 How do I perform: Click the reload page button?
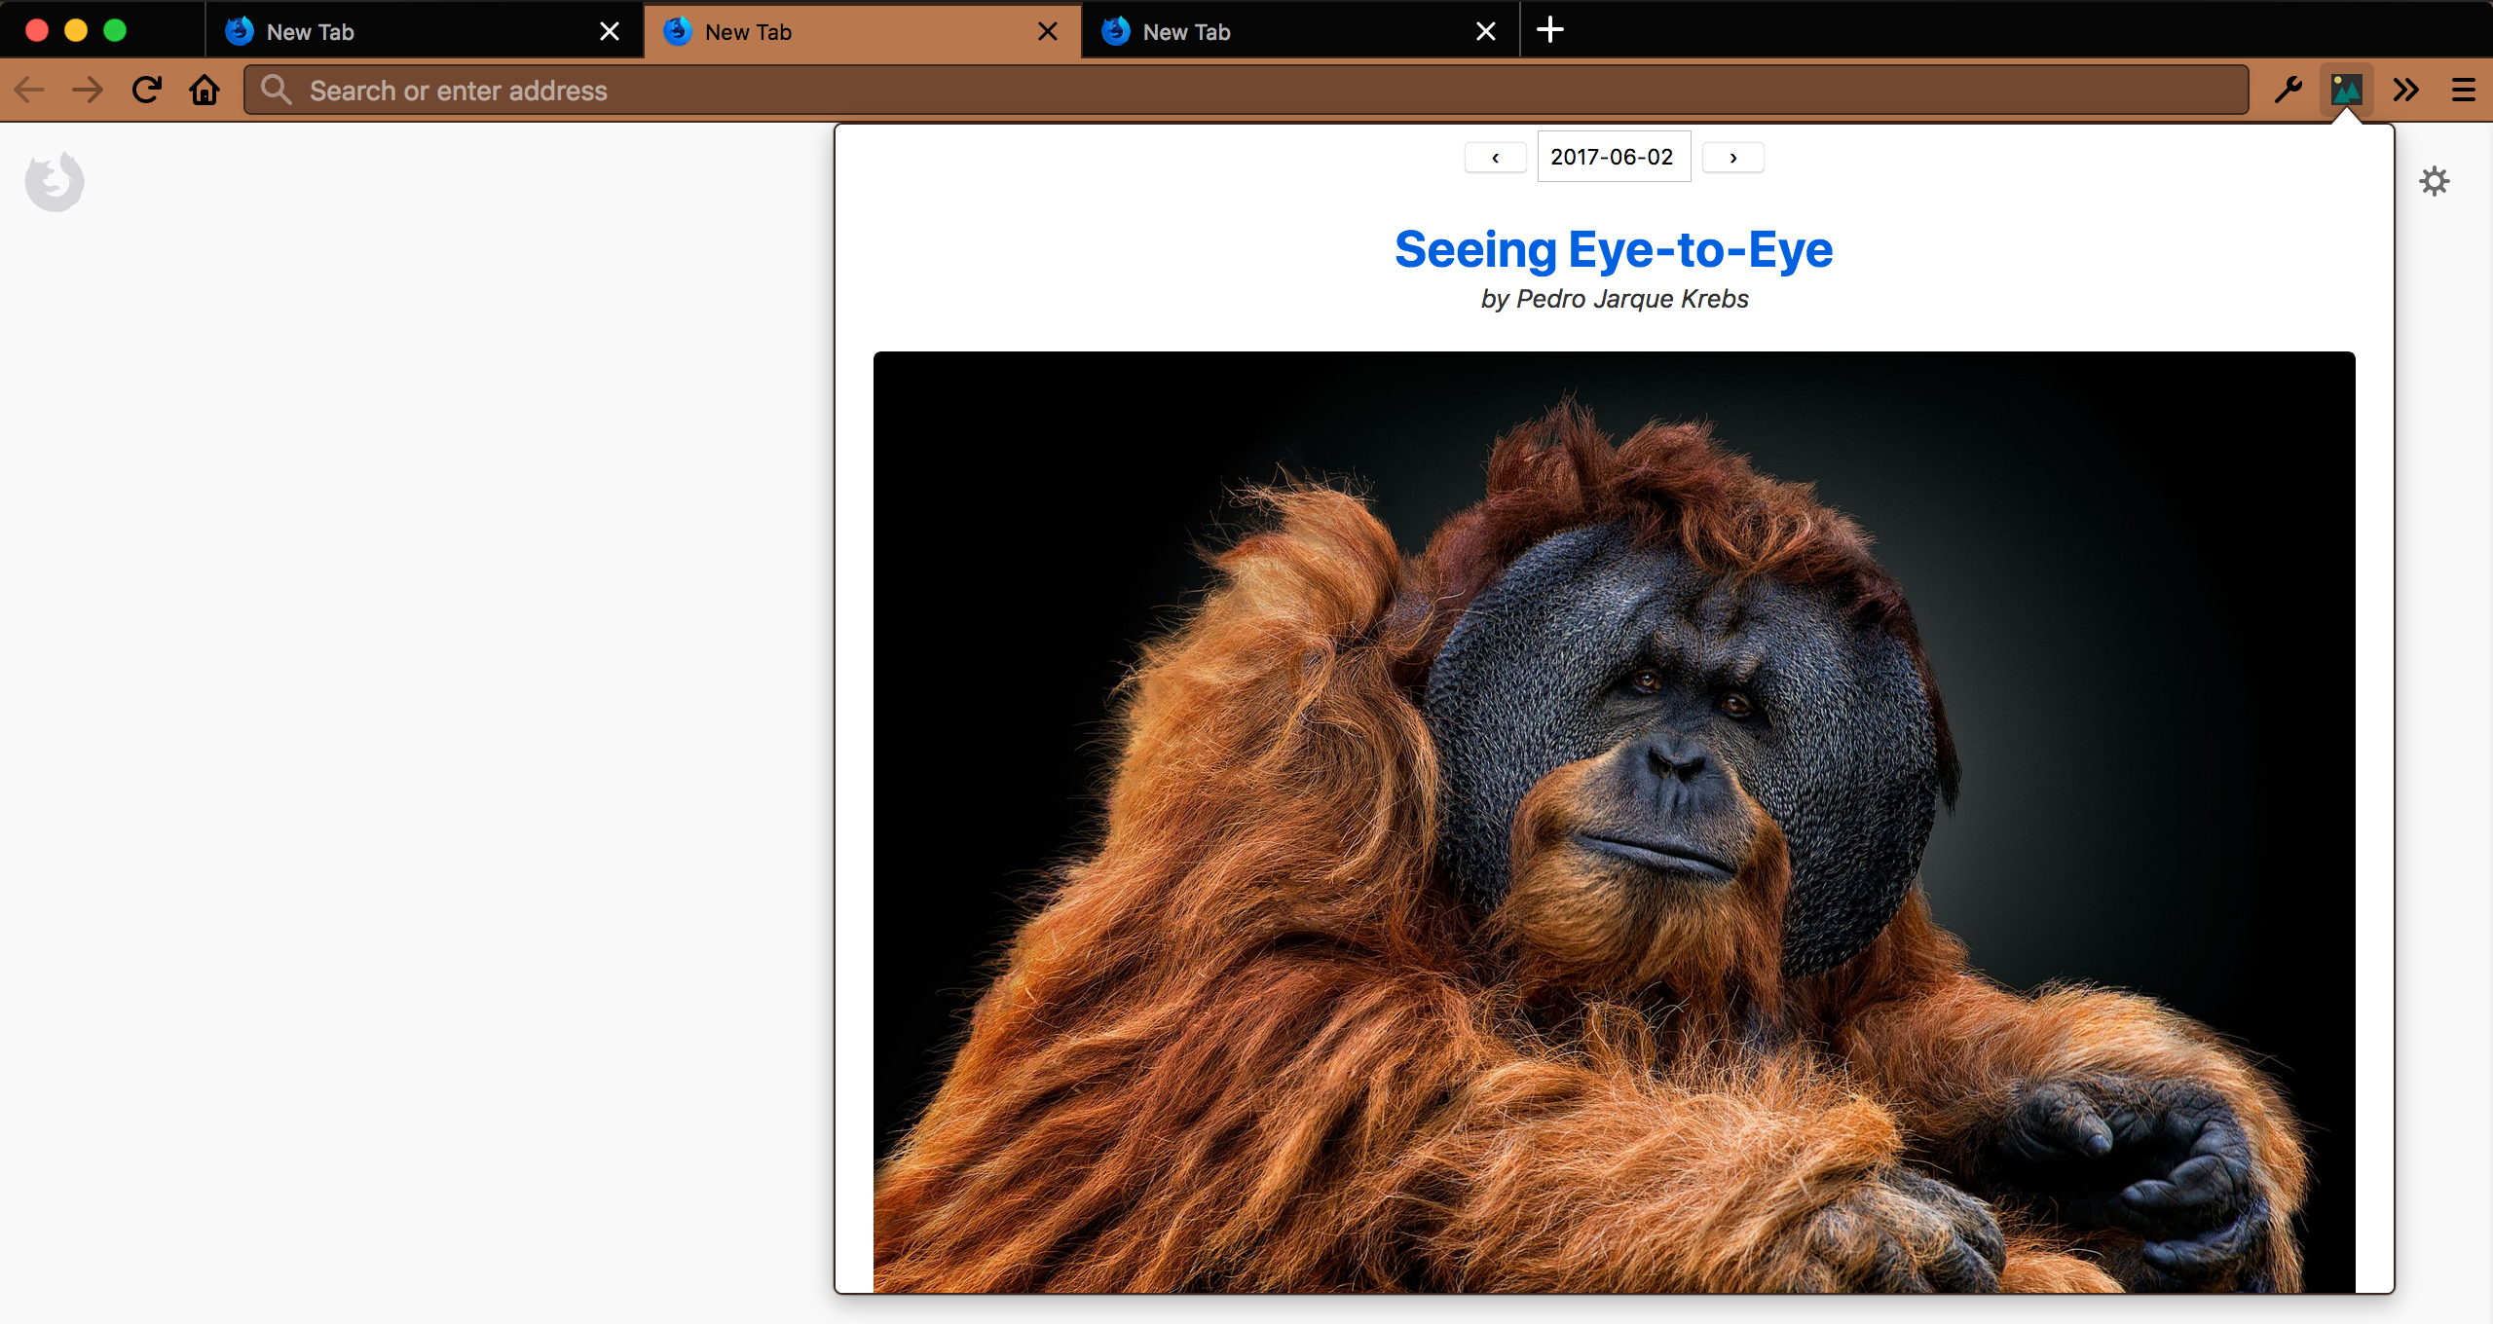147,91
